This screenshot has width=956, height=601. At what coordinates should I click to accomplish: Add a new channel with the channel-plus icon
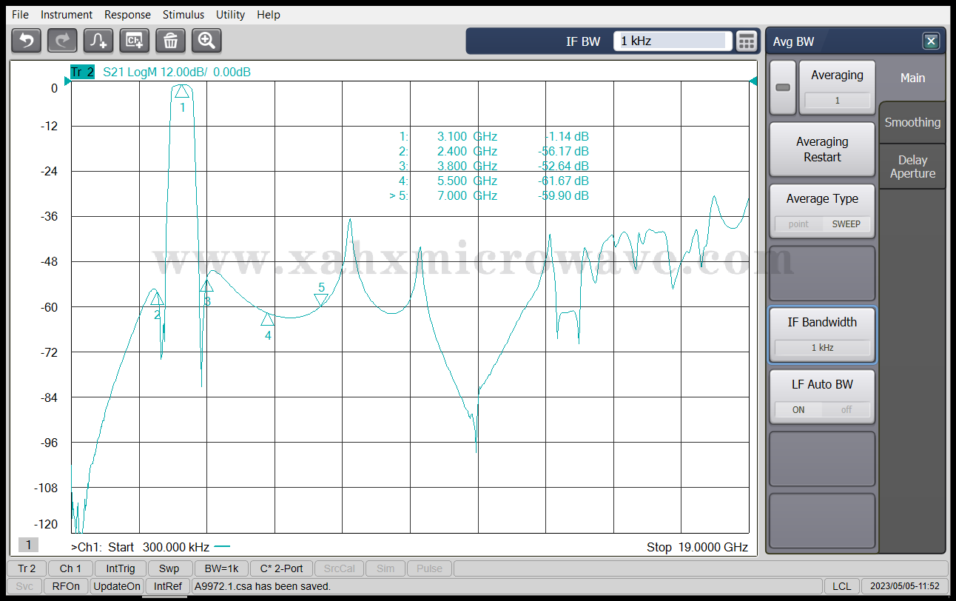coord(135,40)
